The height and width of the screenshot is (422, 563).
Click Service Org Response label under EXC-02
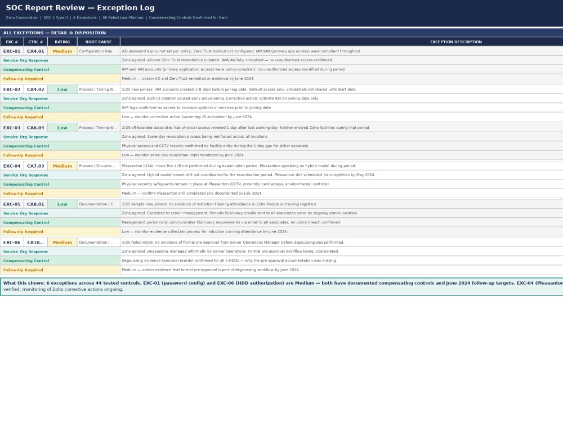click(60, 98)
